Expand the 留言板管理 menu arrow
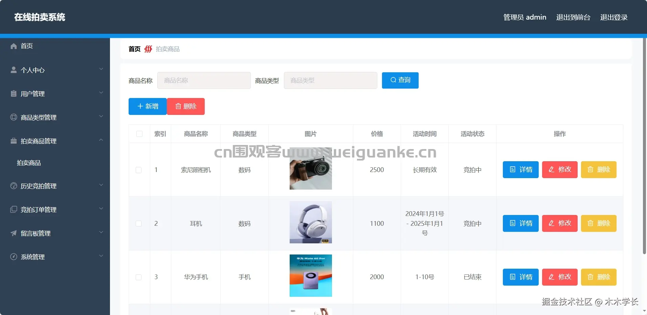The width and height of the screenshot is (647, 315). tap(101, 233)
